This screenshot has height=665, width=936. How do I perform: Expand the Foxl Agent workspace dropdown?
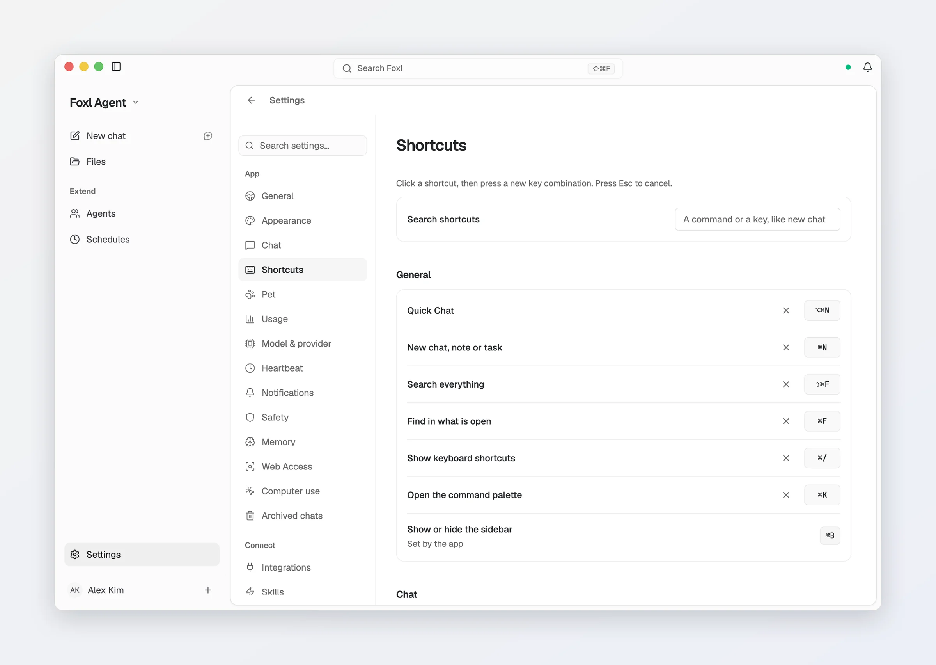[x=104, y=102]
